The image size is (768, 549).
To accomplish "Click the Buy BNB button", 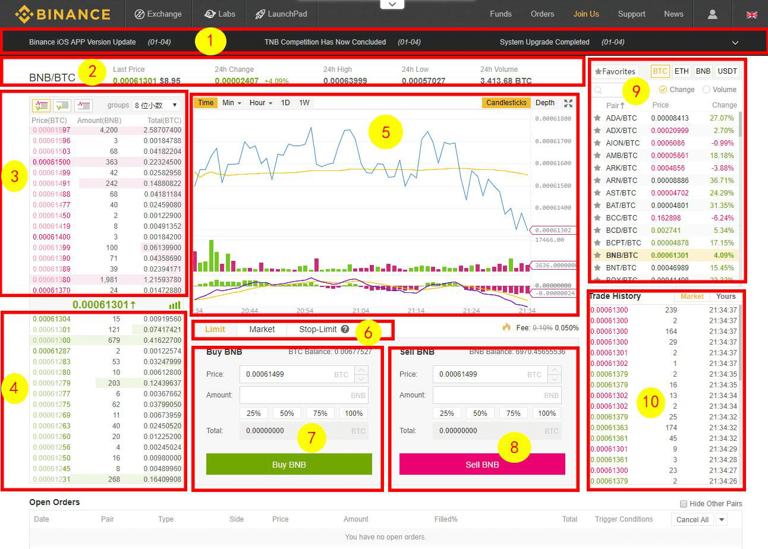I will click(289, 465).
